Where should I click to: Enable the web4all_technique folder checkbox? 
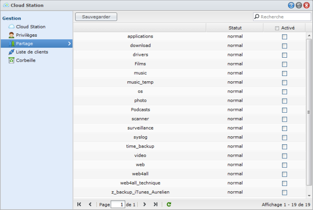[x=284, y=184]
